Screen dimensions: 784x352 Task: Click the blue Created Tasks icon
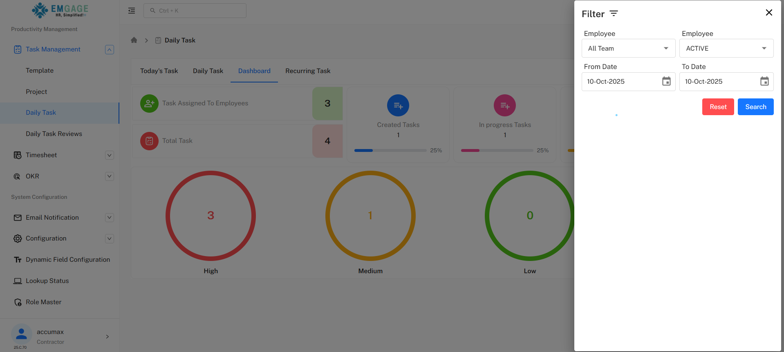[398, 105]
